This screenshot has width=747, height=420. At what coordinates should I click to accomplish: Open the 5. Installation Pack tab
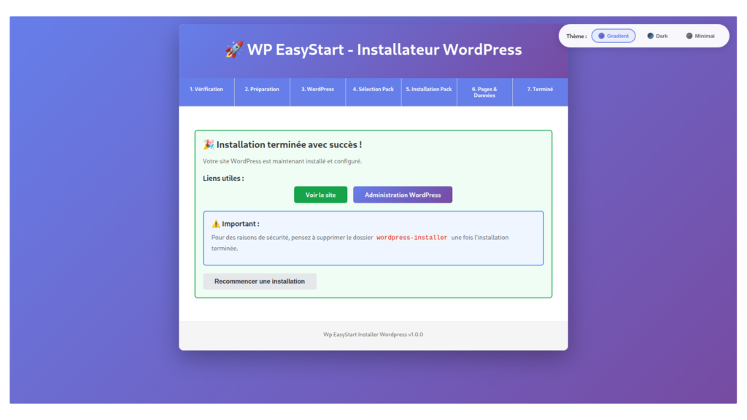click(429, 90)
